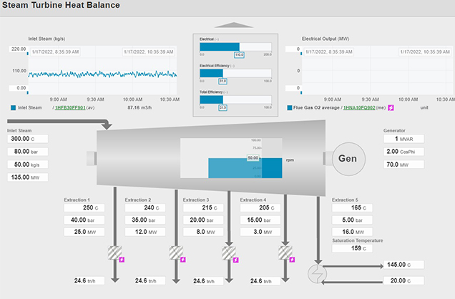455x299 pixels.
Task: Click magenta lightning icon beside Extraction 1 valve
Action: click(x=122, y=260)
